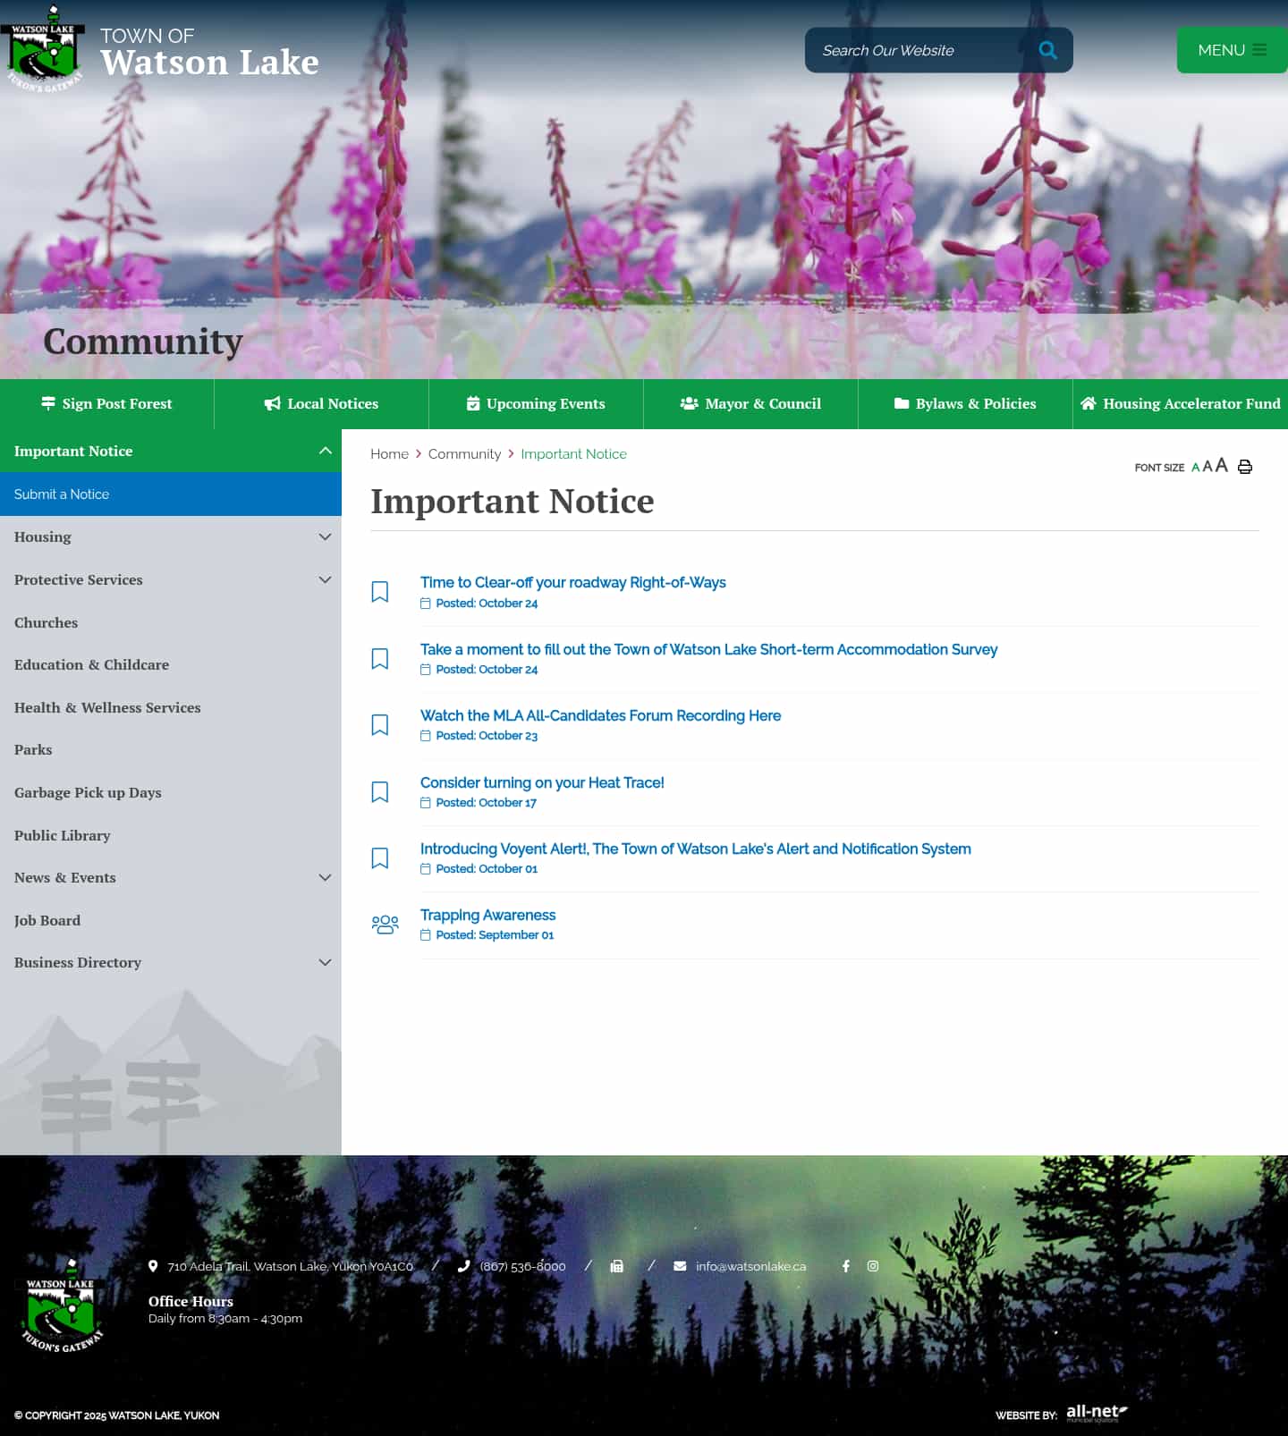1288x1436 pixels.
Task: Go to Community breadcrumb link
Action: pos(464,454)
